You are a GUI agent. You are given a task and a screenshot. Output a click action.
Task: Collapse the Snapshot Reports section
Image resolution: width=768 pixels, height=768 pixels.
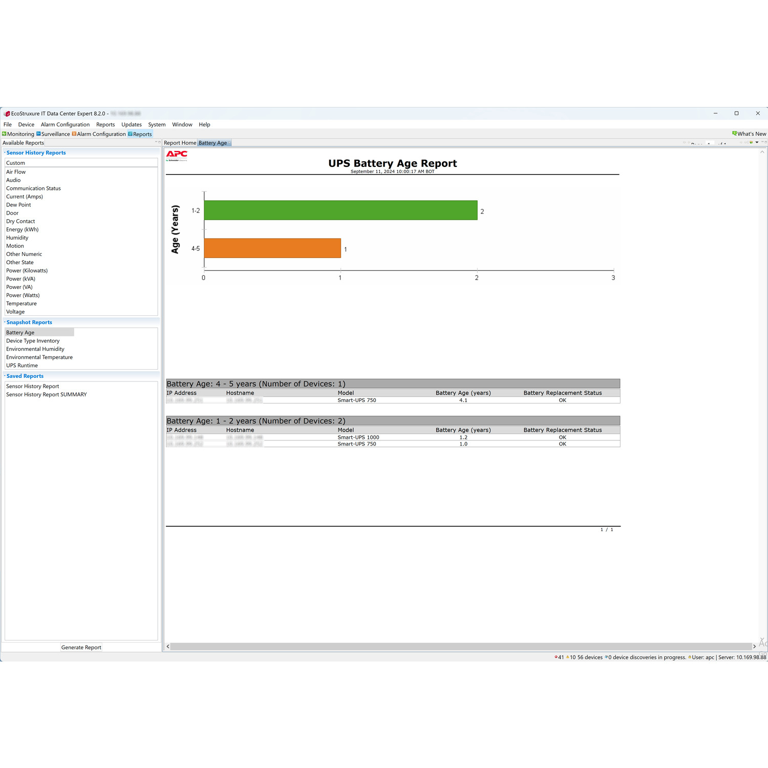tap(5, 322)
